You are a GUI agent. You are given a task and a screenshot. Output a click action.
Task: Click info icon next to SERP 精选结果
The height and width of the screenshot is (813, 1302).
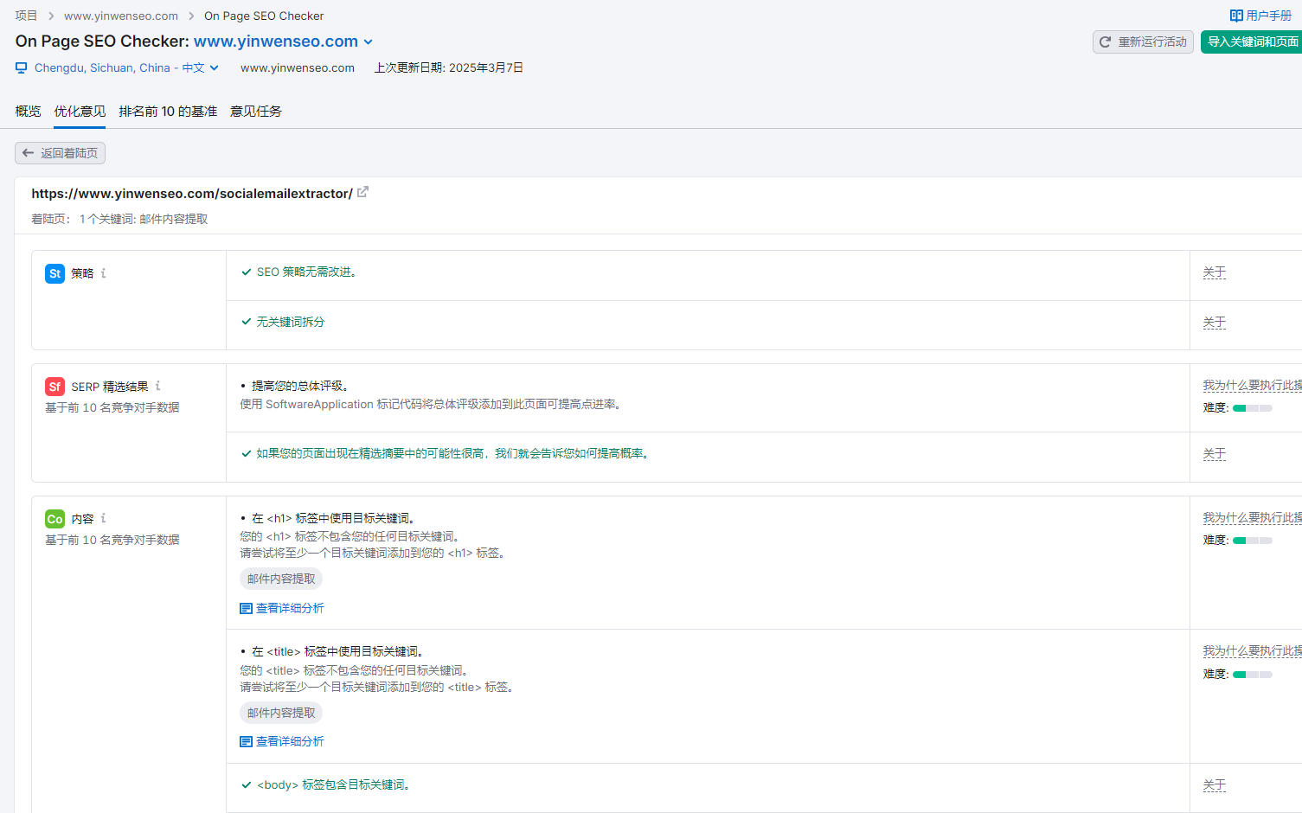pos(158,386)
